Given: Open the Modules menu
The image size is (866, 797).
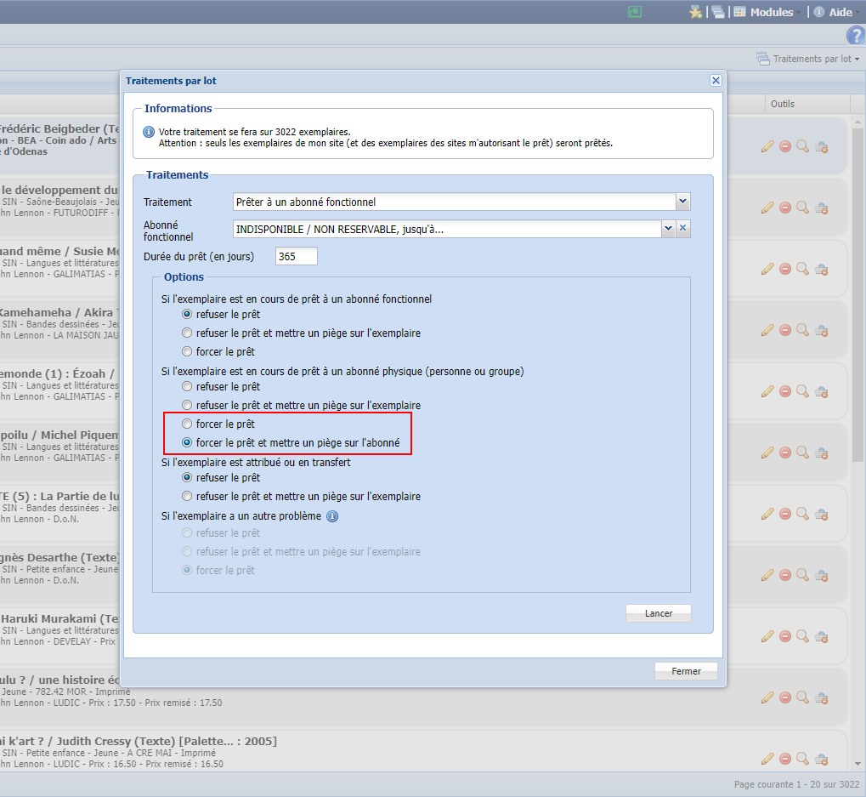Looking at the screenshot, I should tap(763, 12).
